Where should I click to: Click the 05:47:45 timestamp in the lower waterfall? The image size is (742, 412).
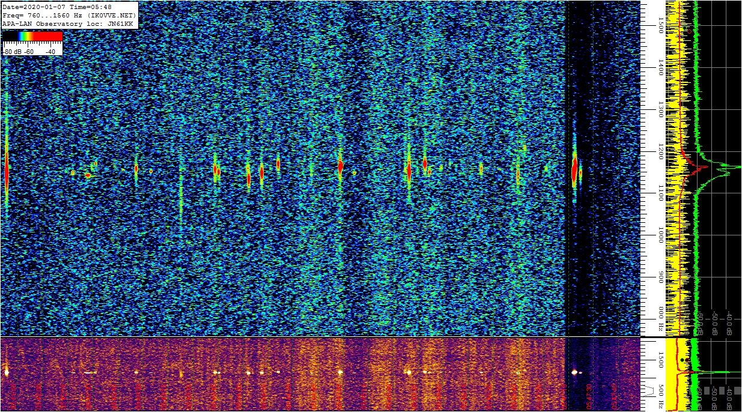[615, 396]
